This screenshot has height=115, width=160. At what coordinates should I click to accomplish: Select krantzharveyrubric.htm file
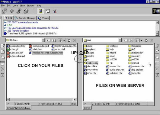pyautogui.click(x=64, y=46)
